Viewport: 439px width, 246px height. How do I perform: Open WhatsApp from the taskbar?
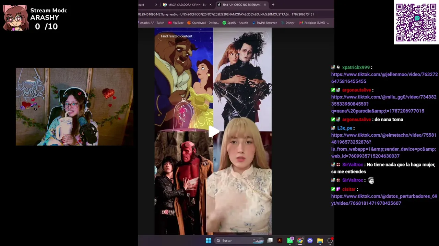pyautogui.click(x=290, y=241)
